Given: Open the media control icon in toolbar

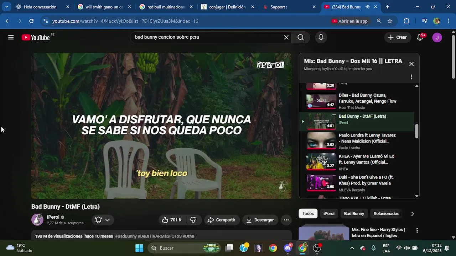Looking at the screenshot, I should click(424, 21).
